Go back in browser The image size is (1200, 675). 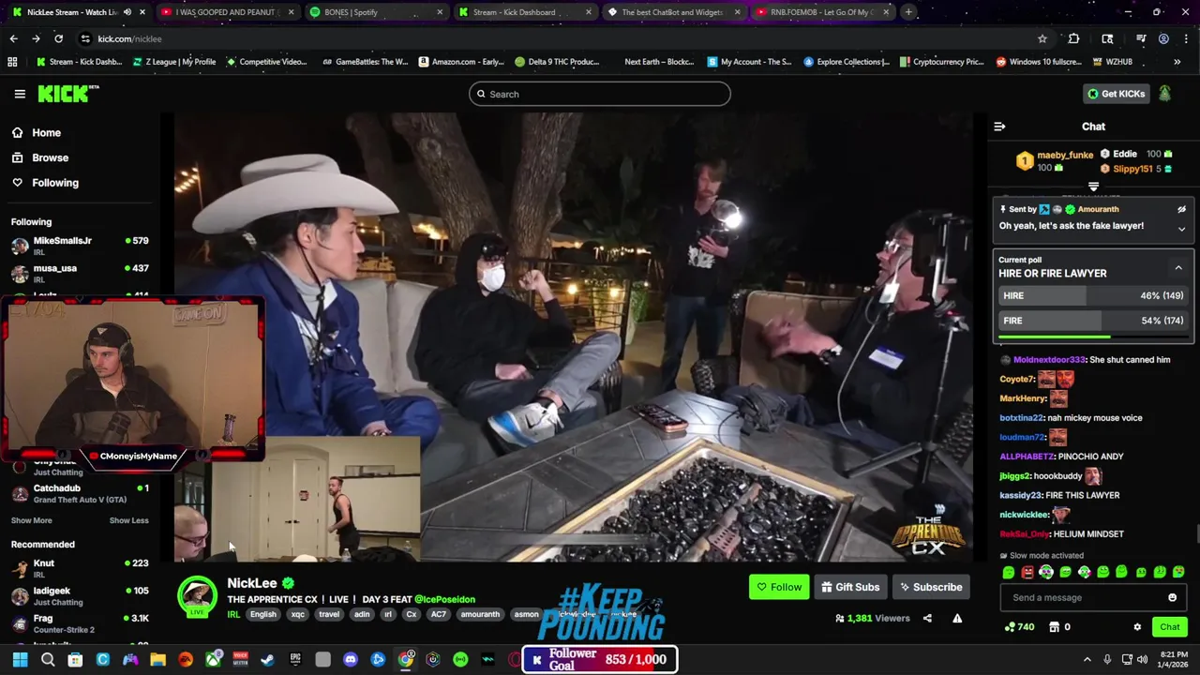pos(13,38)
